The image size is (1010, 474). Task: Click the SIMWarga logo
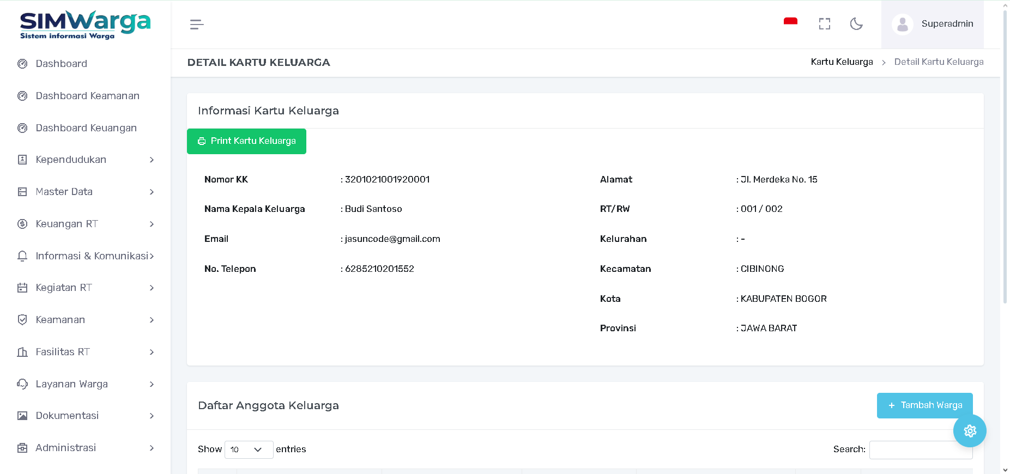click(85, 25)
